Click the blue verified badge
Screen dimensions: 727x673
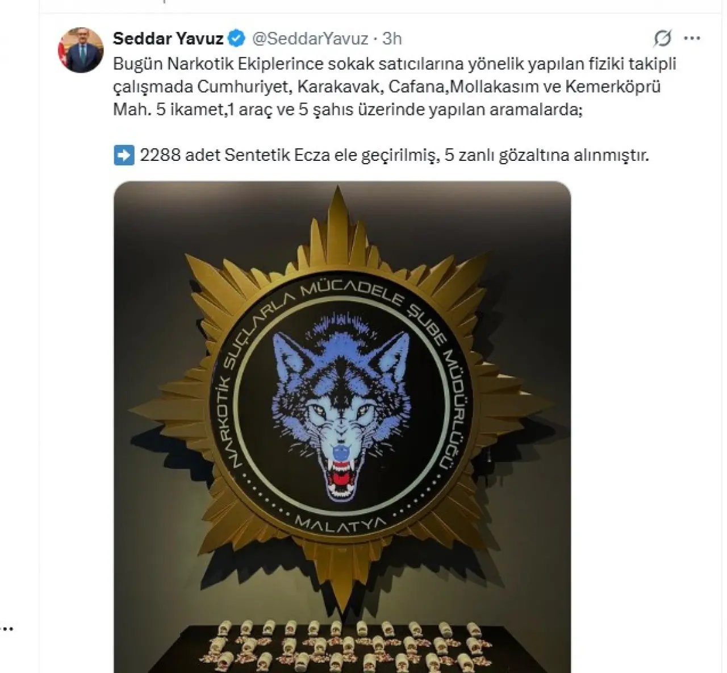point(237,38)
